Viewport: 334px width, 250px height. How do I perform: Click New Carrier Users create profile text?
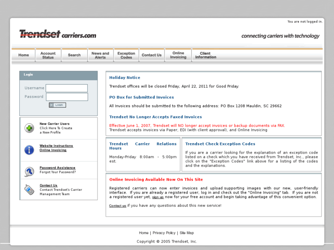coord(56,128)
